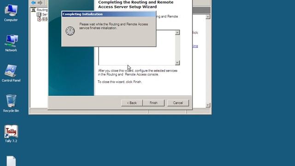
Task: Click the 'After you close this wizard' paragraph
Action: click(138, 72)
